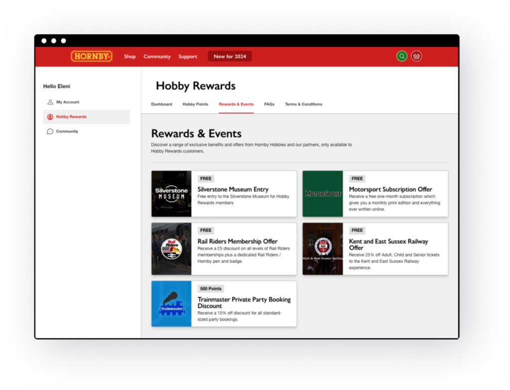Image resolution: width=510 pixels, height=390 pixels.
Task: Click the Motorsport Subscription Offer title
Action: 390,190
